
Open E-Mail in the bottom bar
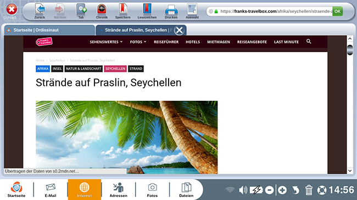pos(51,190)
